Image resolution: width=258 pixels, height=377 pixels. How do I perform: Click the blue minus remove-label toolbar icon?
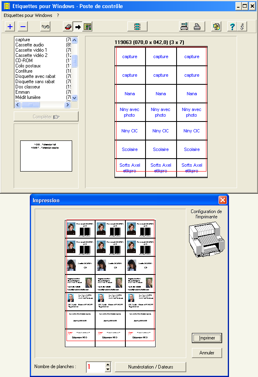(x=23, y=27)
